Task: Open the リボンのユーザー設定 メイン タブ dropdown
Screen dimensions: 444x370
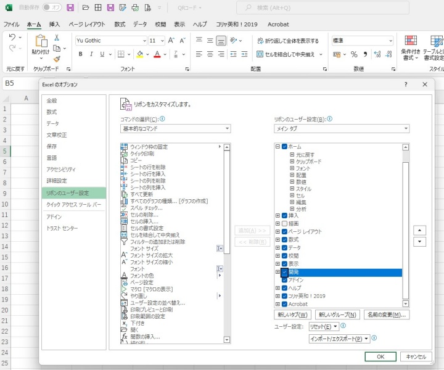Action: tap(342, 128)
